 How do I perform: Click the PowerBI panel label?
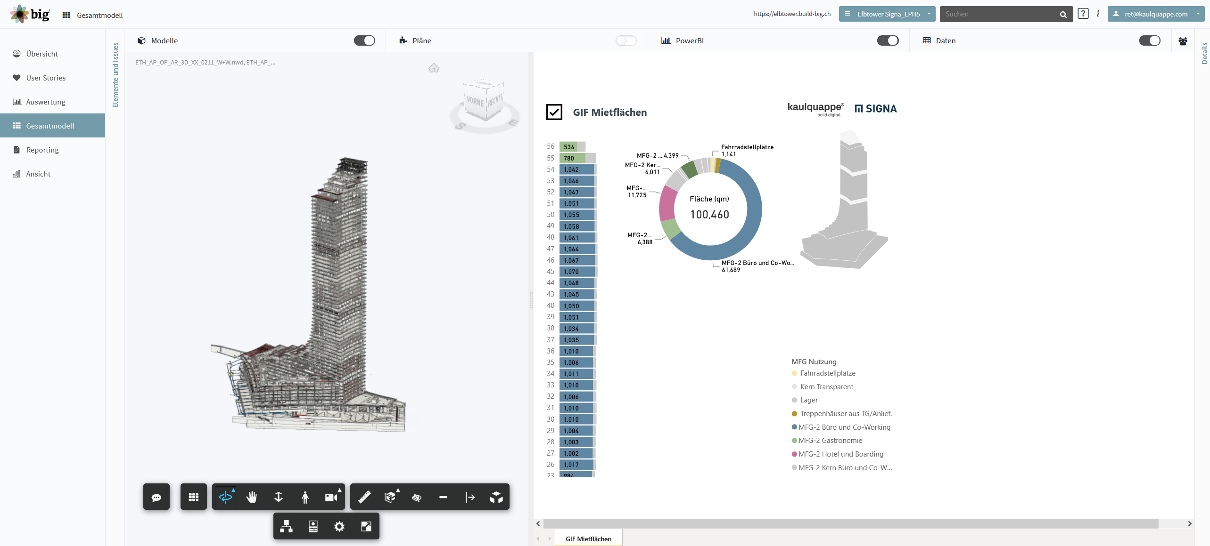tap(690, 40)
